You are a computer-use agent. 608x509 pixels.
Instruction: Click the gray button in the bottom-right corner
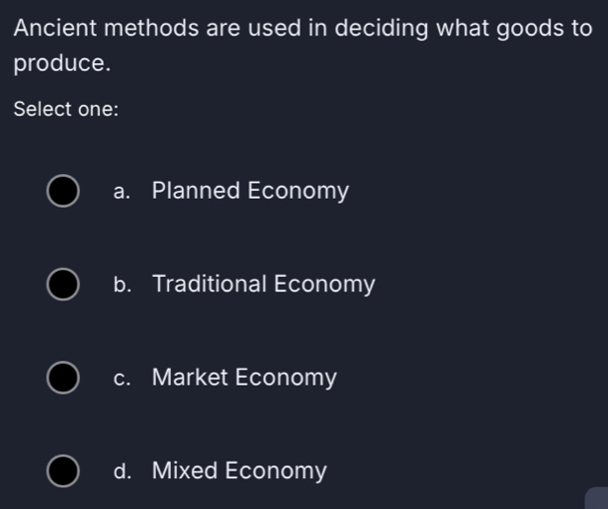tap(597, 498)
